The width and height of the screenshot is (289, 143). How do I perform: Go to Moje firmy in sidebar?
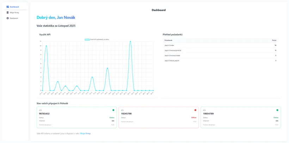point(14,12)
